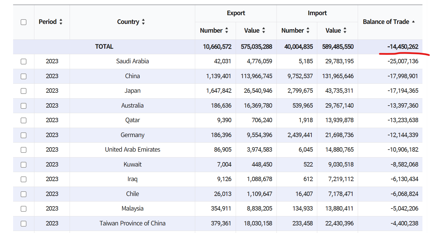Image resolution: width=430 pixels, height=233 pixels.
Task: Click the Germany country cell
Action: point(133,135)
